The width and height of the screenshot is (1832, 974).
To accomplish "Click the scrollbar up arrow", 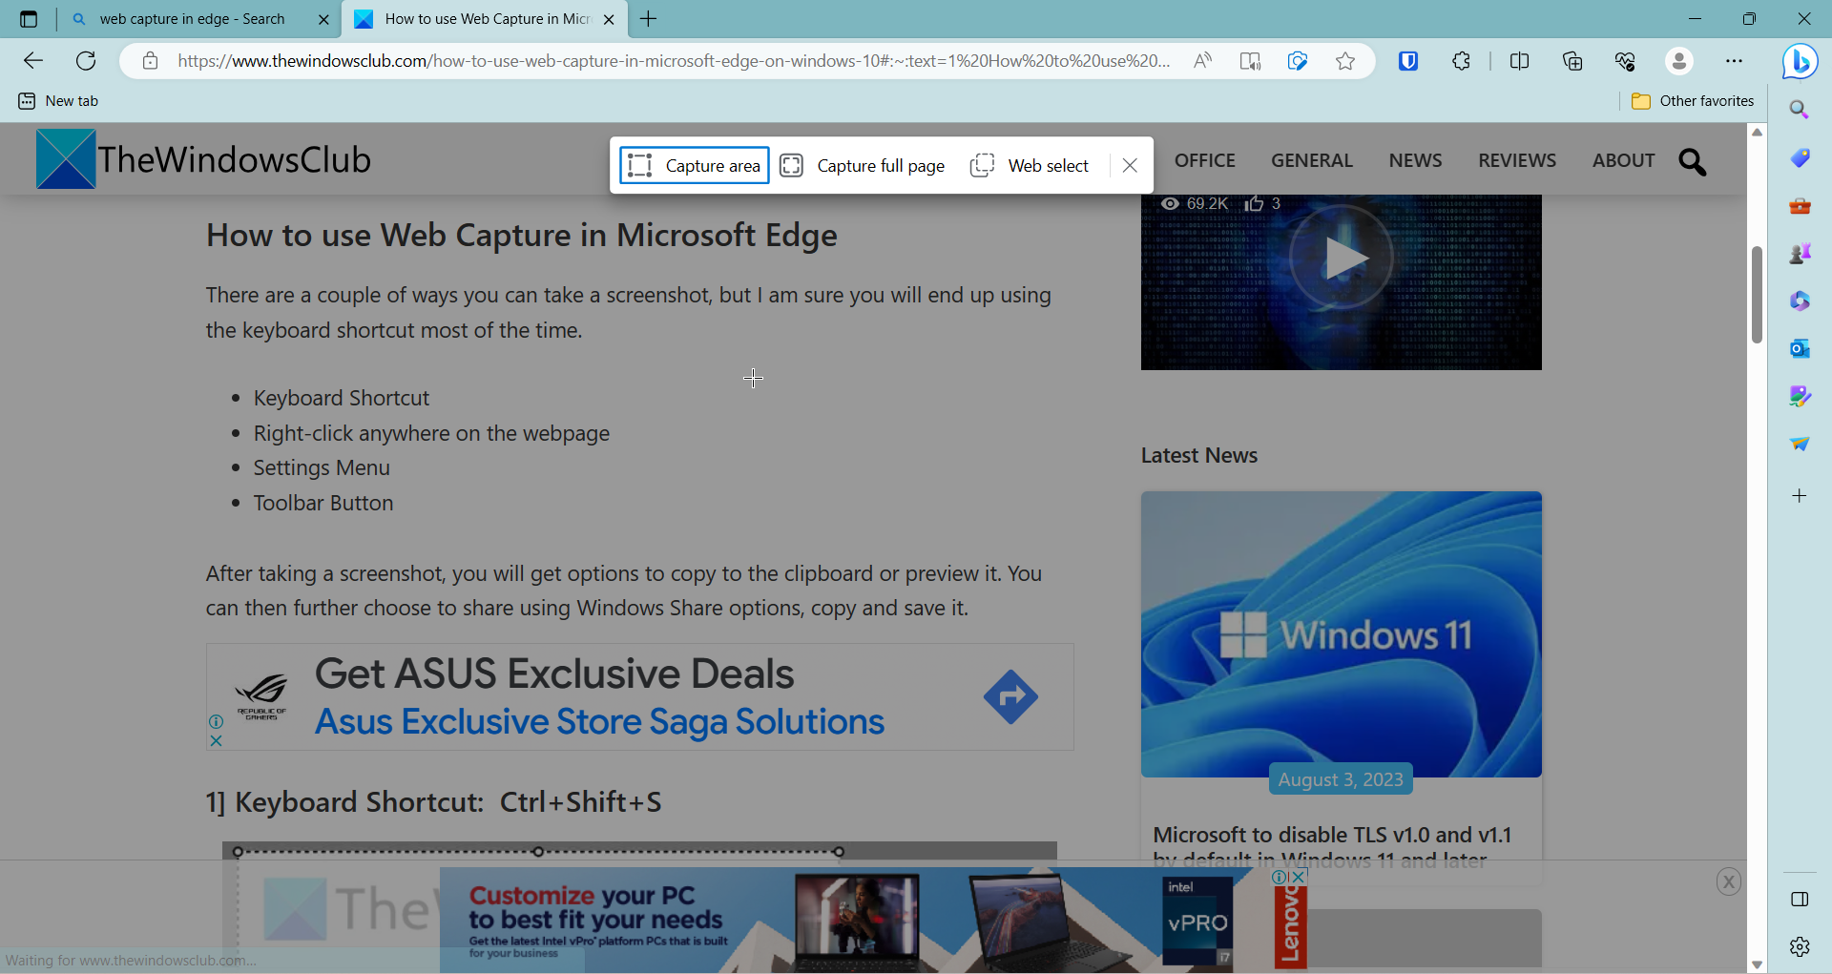I will coord(1757,133).
